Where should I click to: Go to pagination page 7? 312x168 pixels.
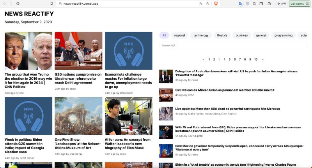[240, 59]
